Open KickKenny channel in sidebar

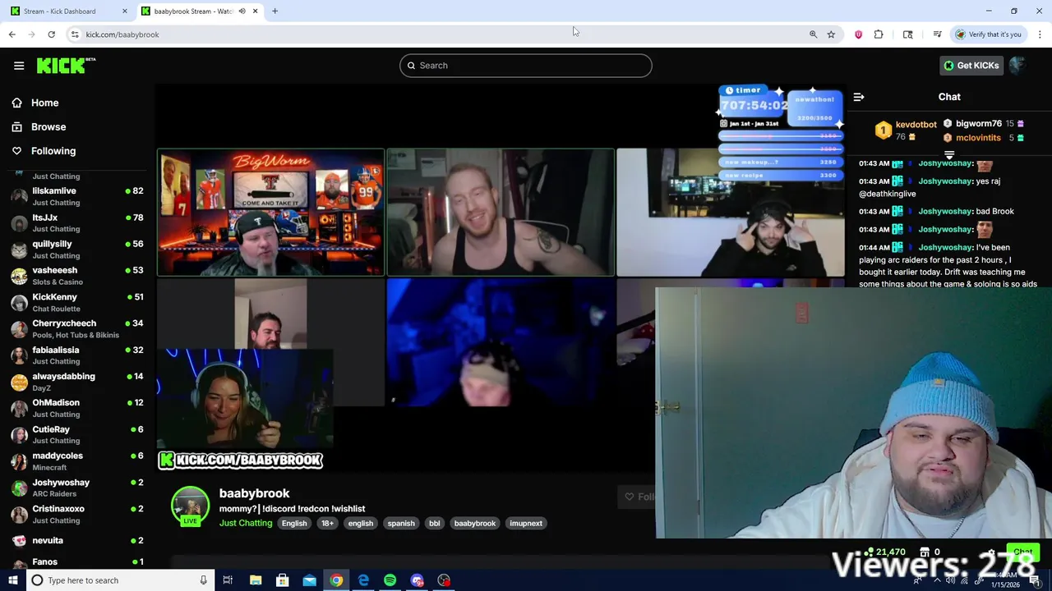[77, 302]
